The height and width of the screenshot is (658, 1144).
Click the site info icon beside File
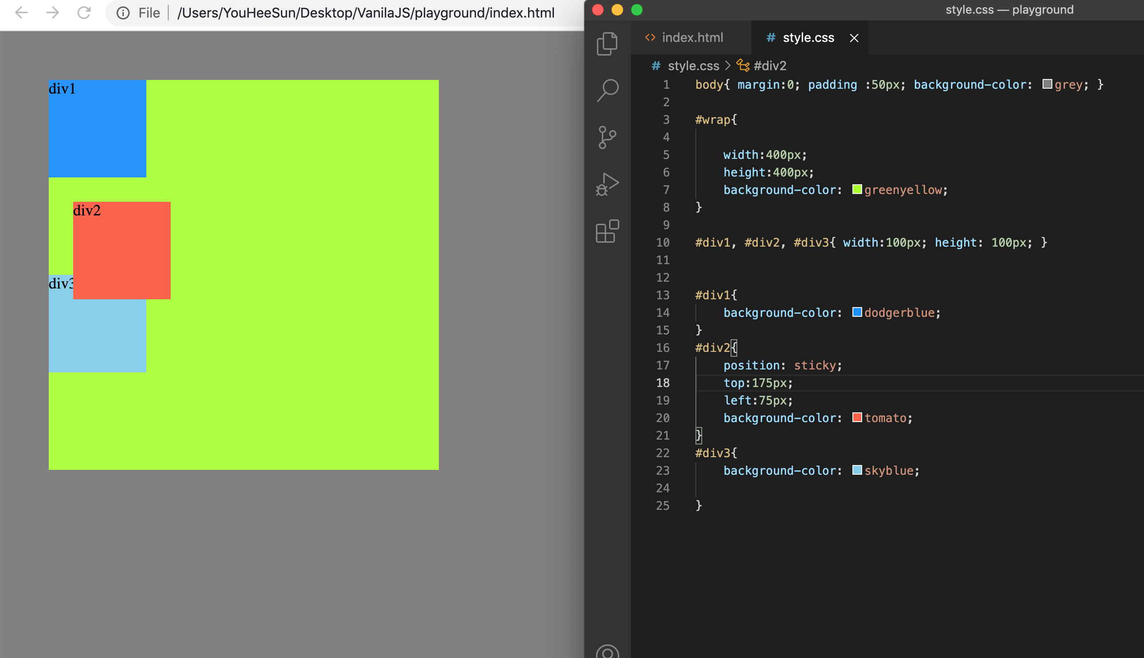click(x=123, y=13)
